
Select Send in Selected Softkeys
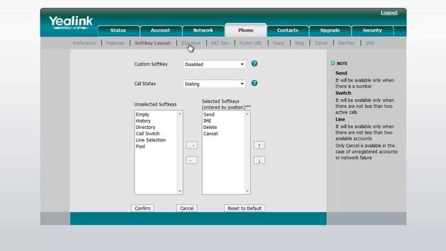click(209, 114)
